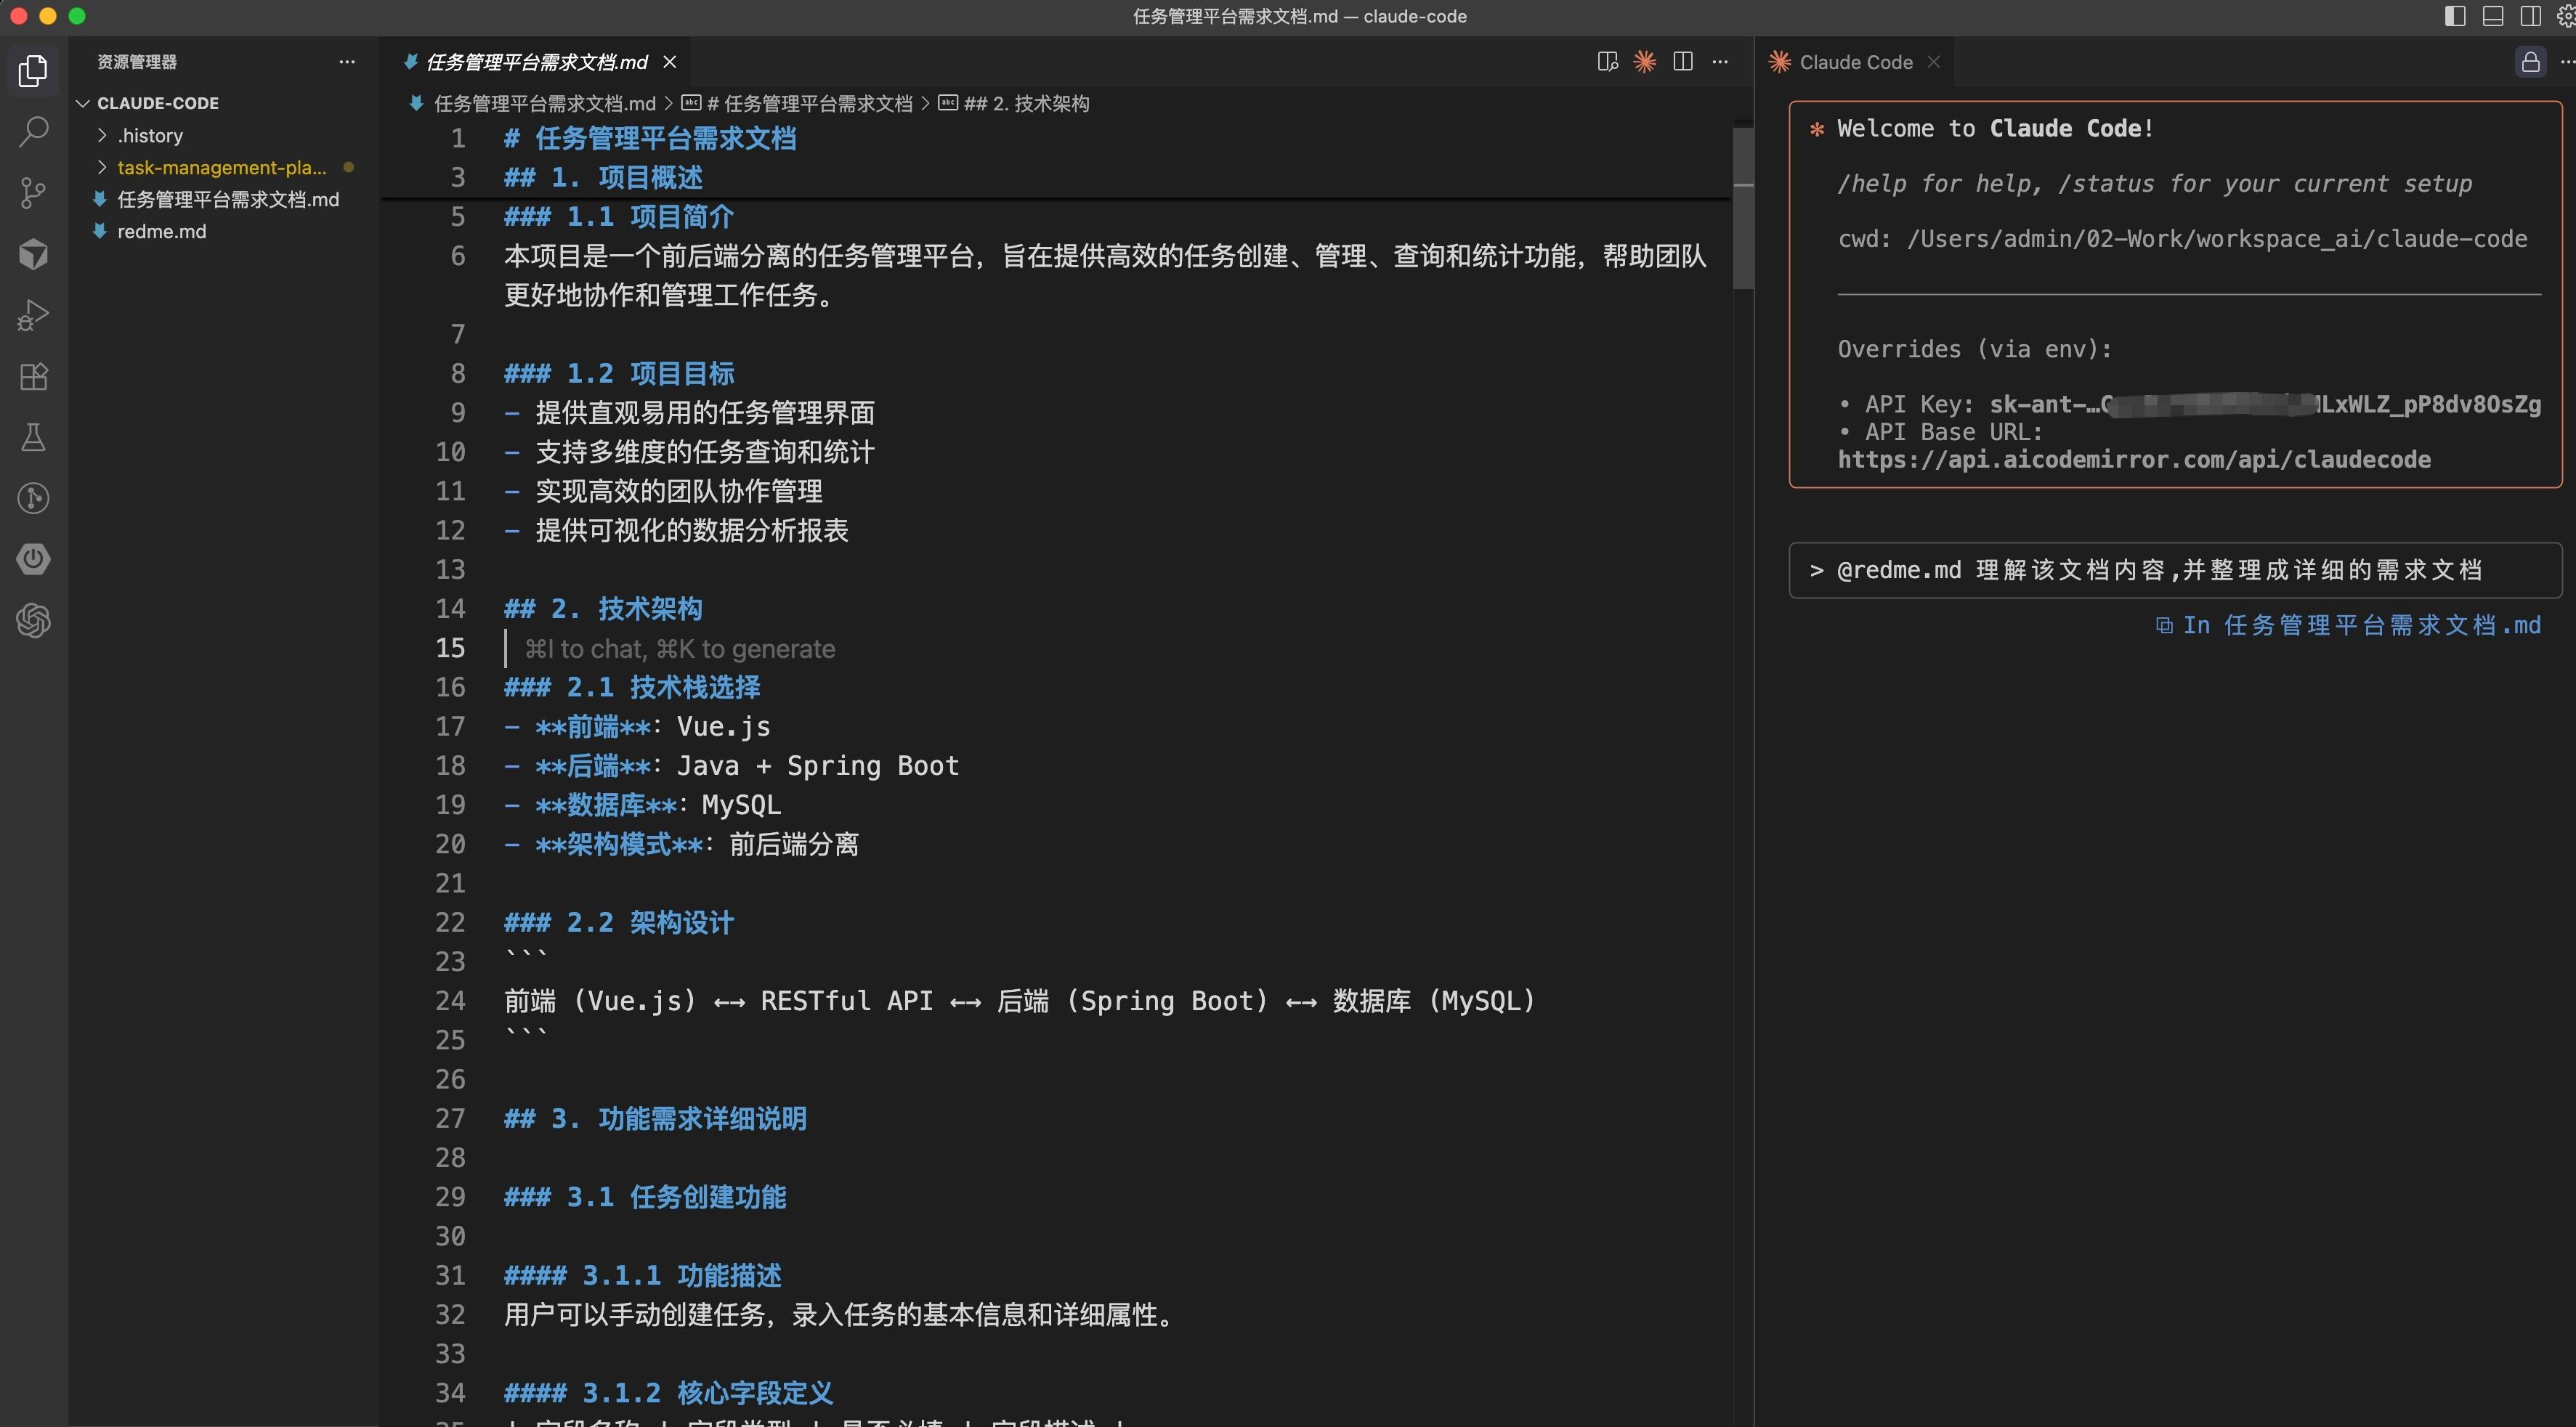Viewport: 2576px width, 1427px height.
Task: Toggle the primary side bar layout
Action: click(x=2454, y=16)
